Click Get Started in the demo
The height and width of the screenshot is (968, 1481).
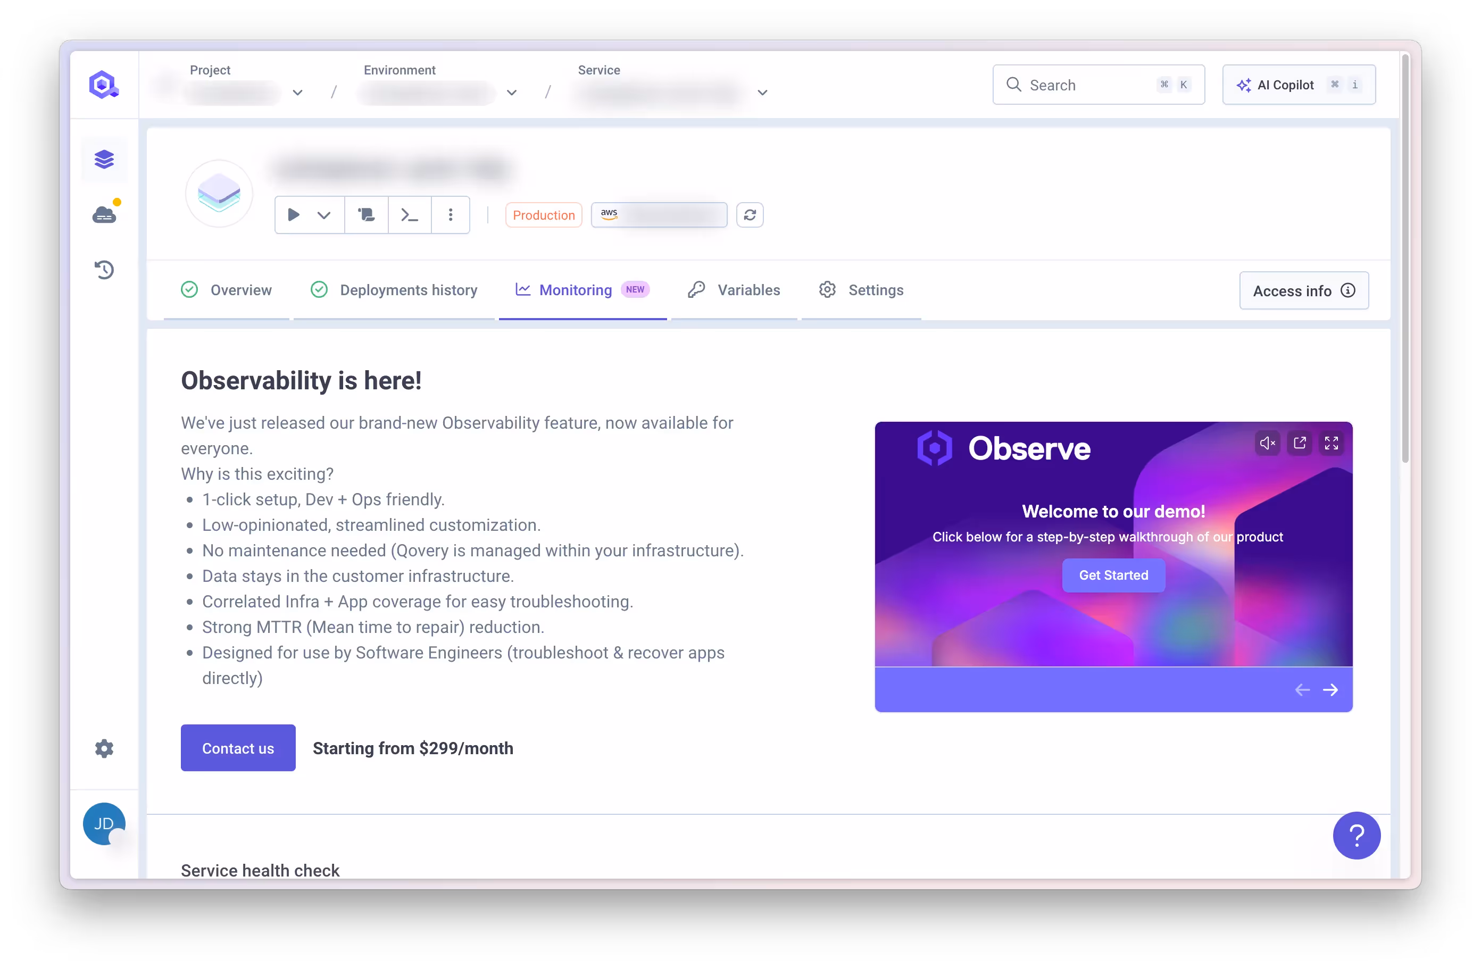click(1113, 575)
